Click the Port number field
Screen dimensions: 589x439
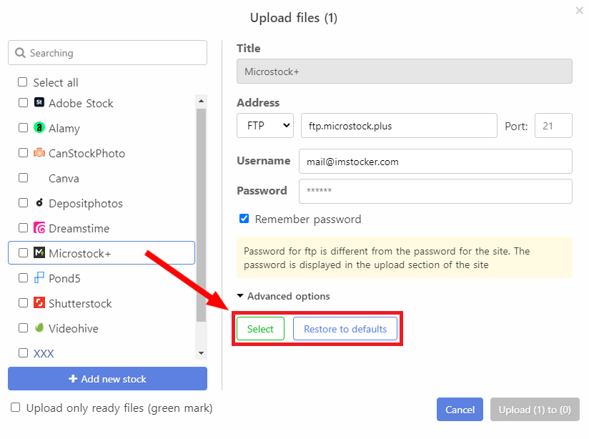(553, 126)
